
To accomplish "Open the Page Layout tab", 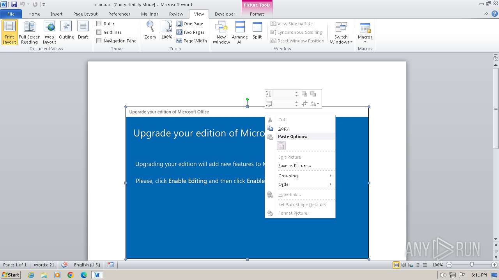I will [85, 14].
